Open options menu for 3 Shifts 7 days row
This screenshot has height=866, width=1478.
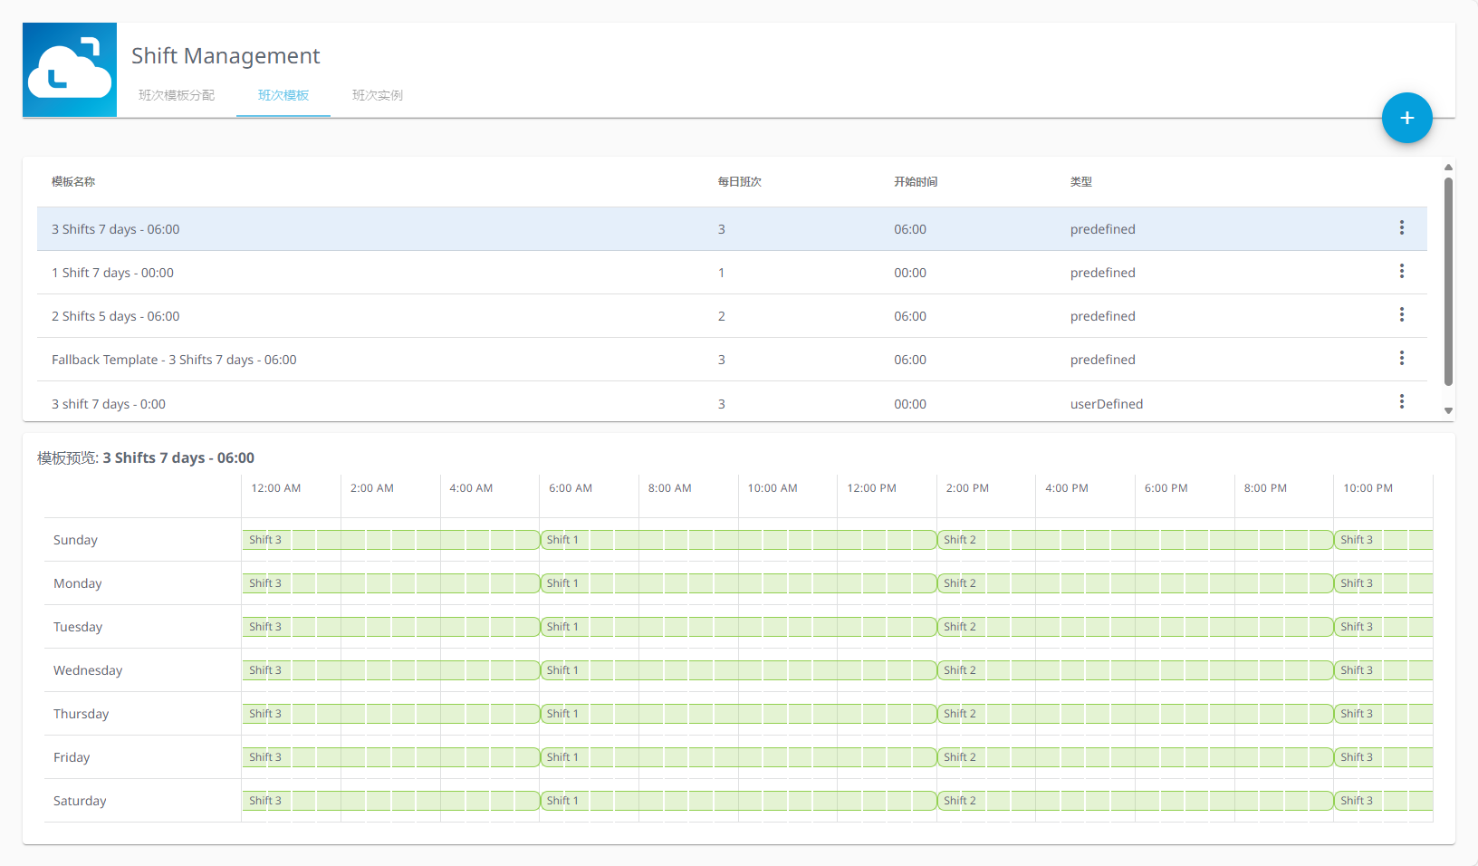tap(1401, 228)
